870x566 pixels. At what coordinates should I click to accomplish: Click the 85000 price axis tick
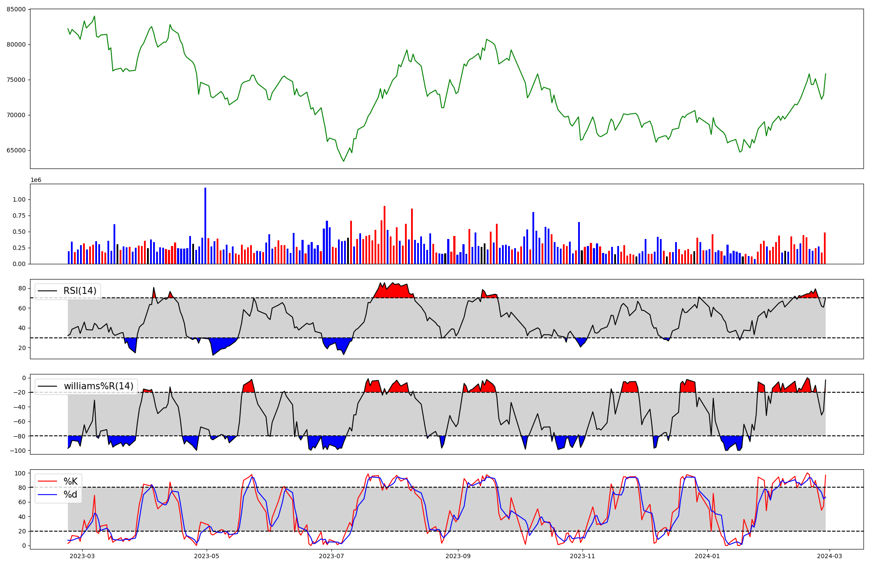point(16,9)
